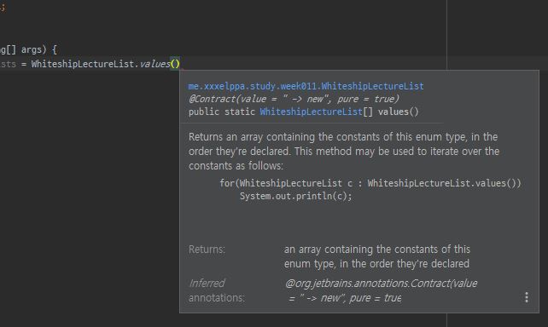Click the for-loop sample code line
The width and height of the screenshot is (548, 327).
[x=370, y=183]
